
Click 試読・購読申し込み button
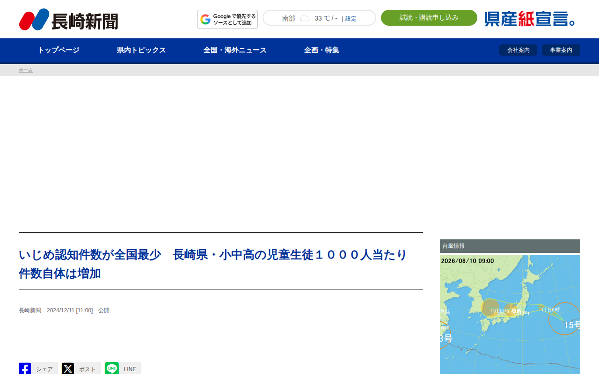pyautogui.click(x=429, y=18)
